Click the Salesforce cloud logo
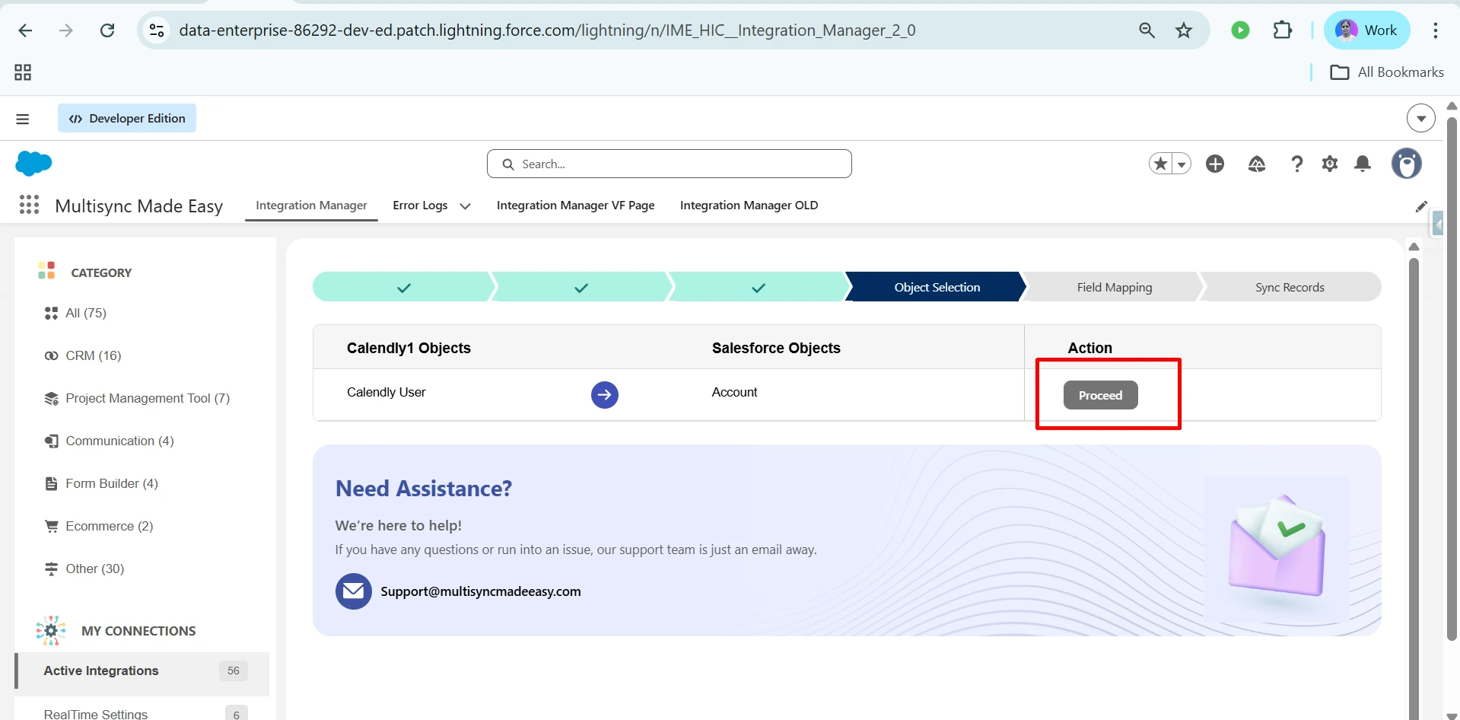This screenshot has width=1460, height=720. [x=33, y=163]
